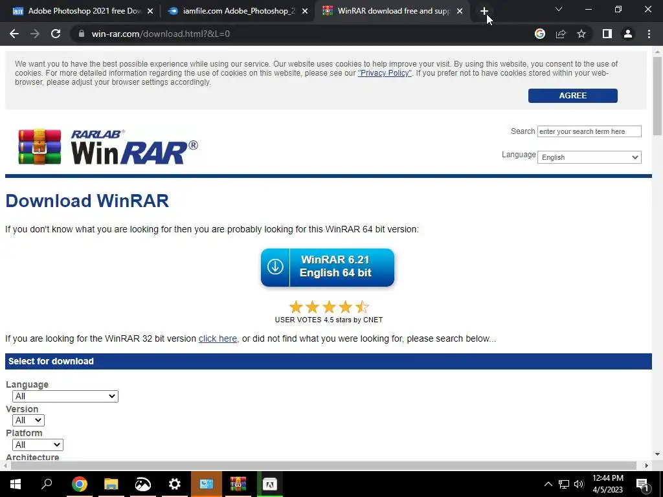
Task: Open the Settings gear in taskbar
Action: (174, 484)
